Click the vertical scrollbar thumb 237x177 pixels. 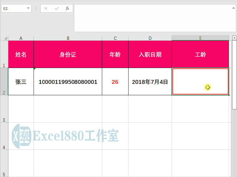[234, 75]
